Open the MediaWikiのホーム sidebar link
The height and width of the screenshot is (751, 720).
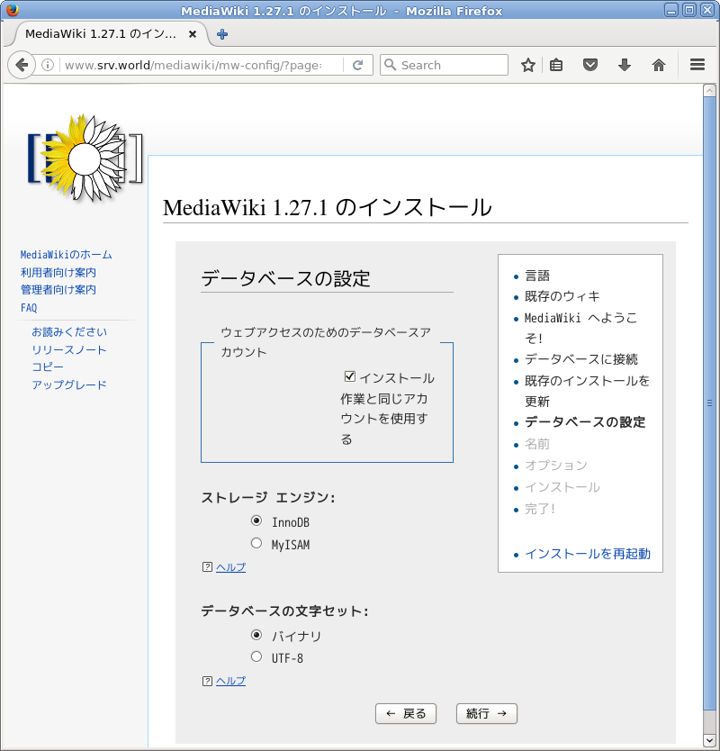66,255
